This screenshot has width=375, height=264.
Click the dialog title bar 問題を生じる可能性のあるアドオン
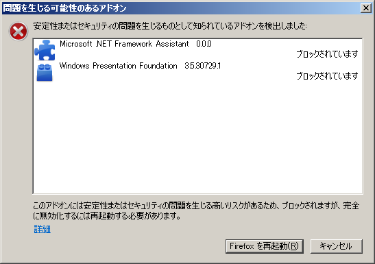[x=64, y=8]
